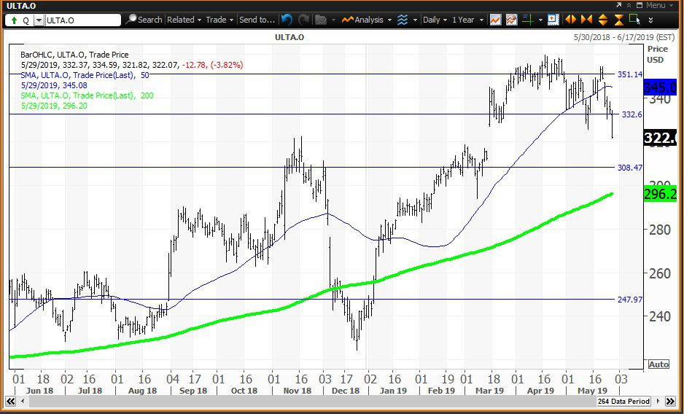Click the blue add-panel plus icon
This screenshot has width=684, height=414.
[553, 20]
